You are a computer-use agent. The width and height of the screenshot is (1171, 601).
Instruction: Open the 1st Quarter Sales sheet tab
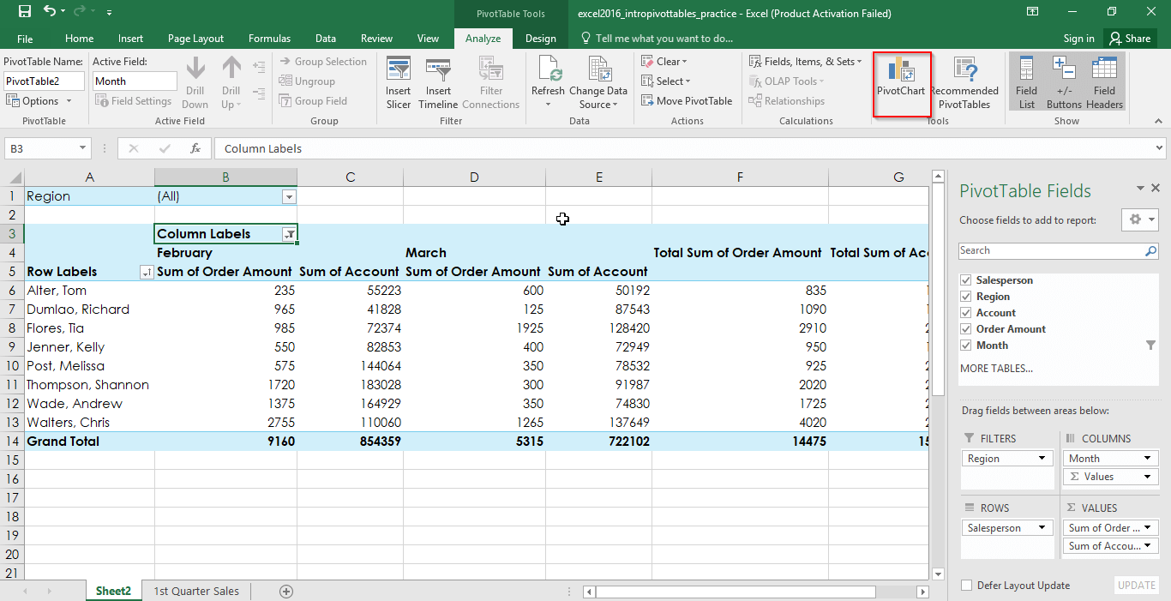[x=196, y=591]
